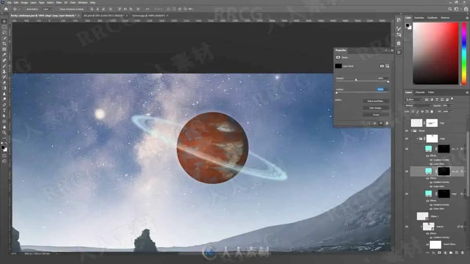Select the Brush tool

[x=5, y=66]
